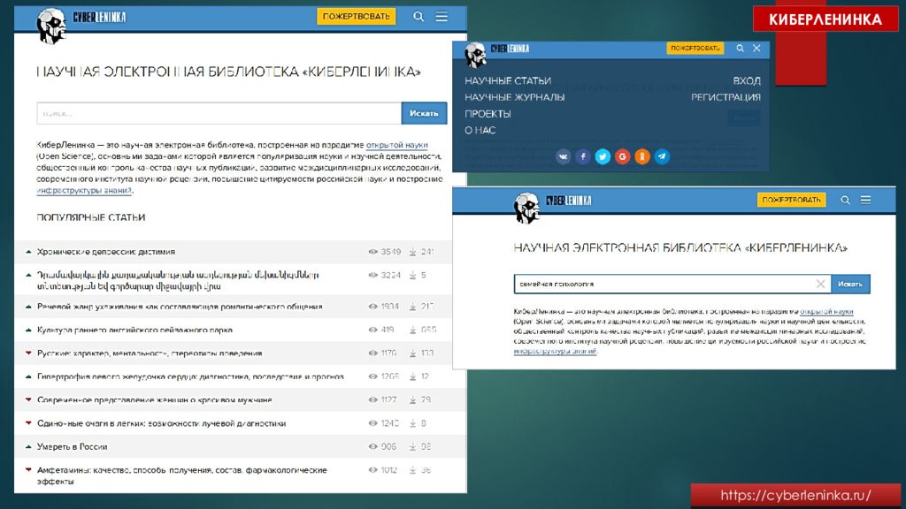Clear the 'семейная психология' search query
The height and width of the screenshot is (509, 906).
tap(820, 284)
